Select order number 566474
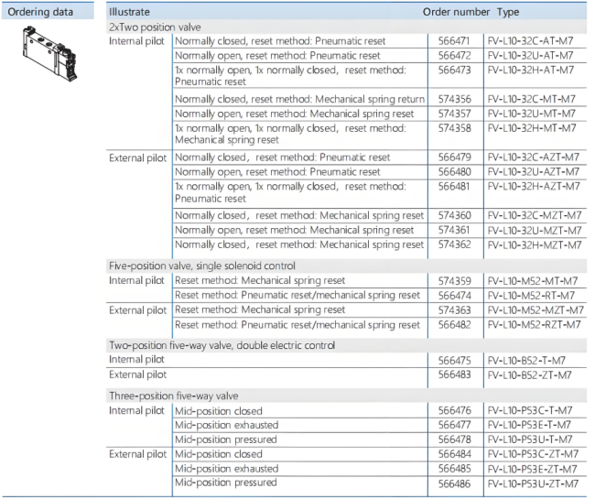The height and width of the screenshot is (499, 595). pos(454,295)
